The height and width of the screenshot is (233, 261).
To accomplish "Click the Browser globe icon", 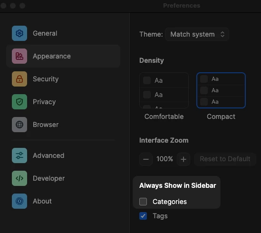I will [19, 125].
